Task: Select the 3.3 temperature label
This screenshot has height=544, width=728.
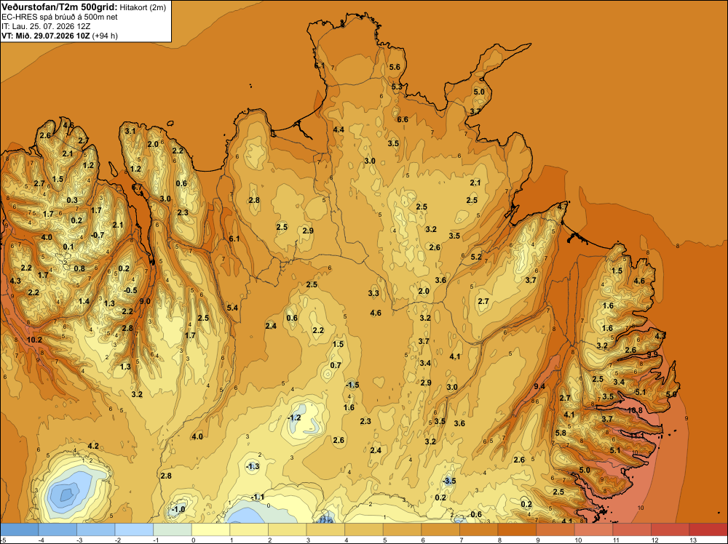Action: (373, 293)
